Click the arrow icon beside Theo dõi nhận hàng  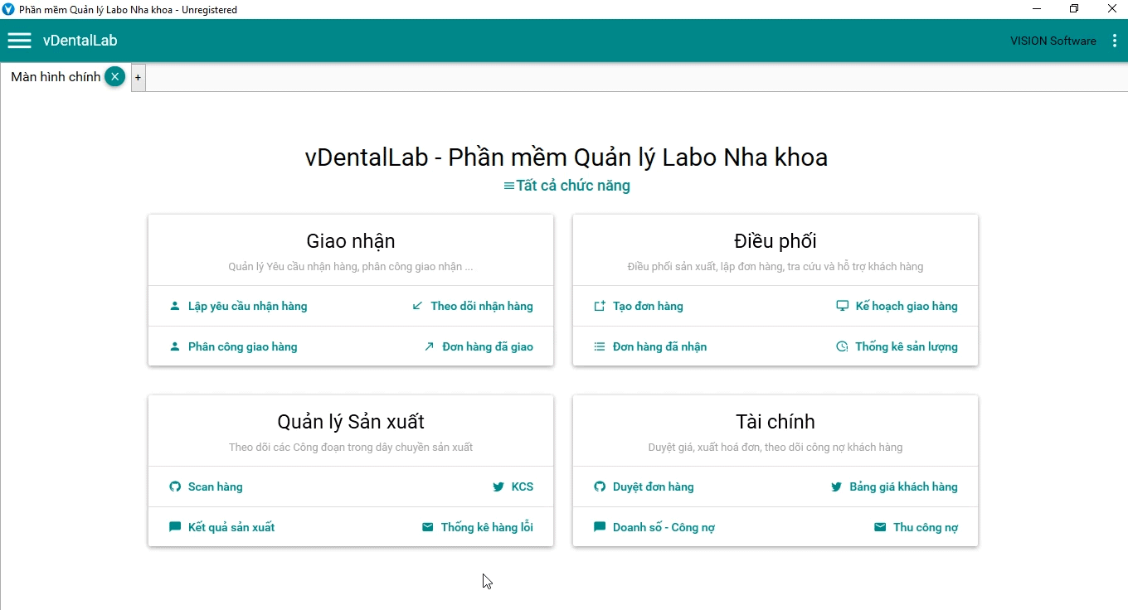[417, 306]
